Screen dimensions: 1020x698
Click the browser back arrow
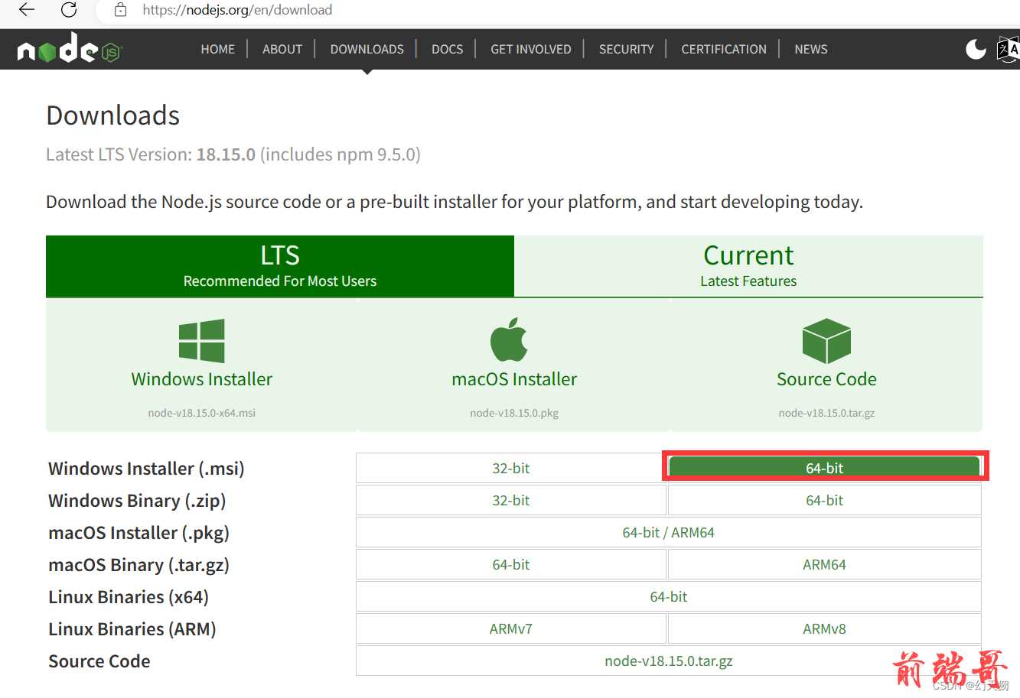[x=27, y=10]
